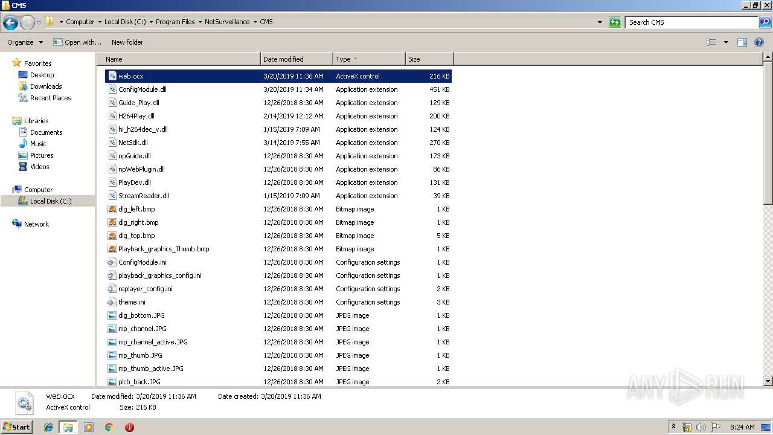773x435 pixels.
Task: Open the Help question mark icon
Action: 760,42
